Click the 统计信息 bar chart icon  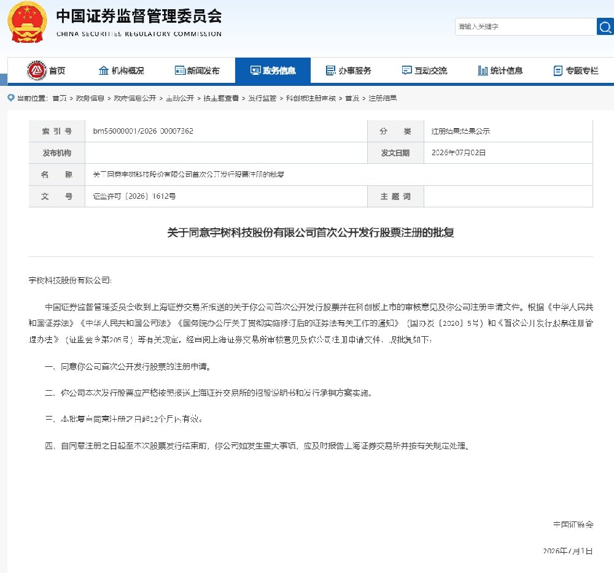pos(483,71)
